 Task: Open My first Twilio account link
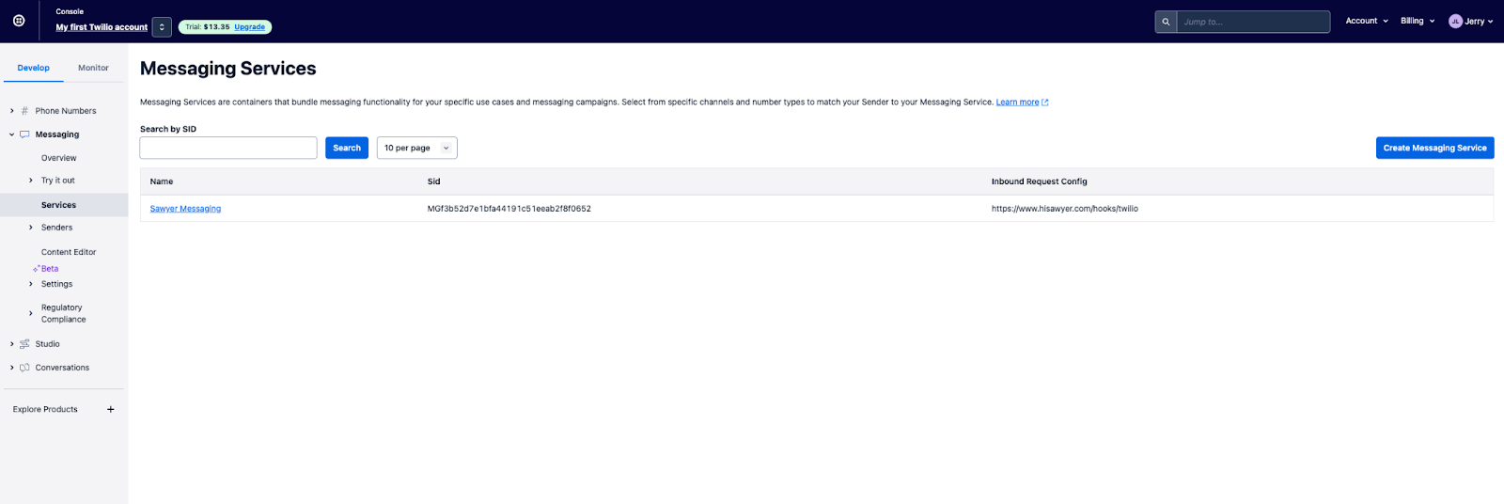(102, 27)
